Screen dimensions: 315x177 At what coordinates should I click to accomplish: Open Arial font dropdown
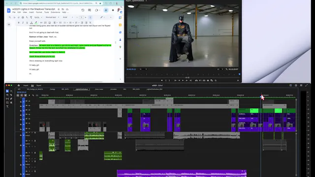[x=68, y=18]
